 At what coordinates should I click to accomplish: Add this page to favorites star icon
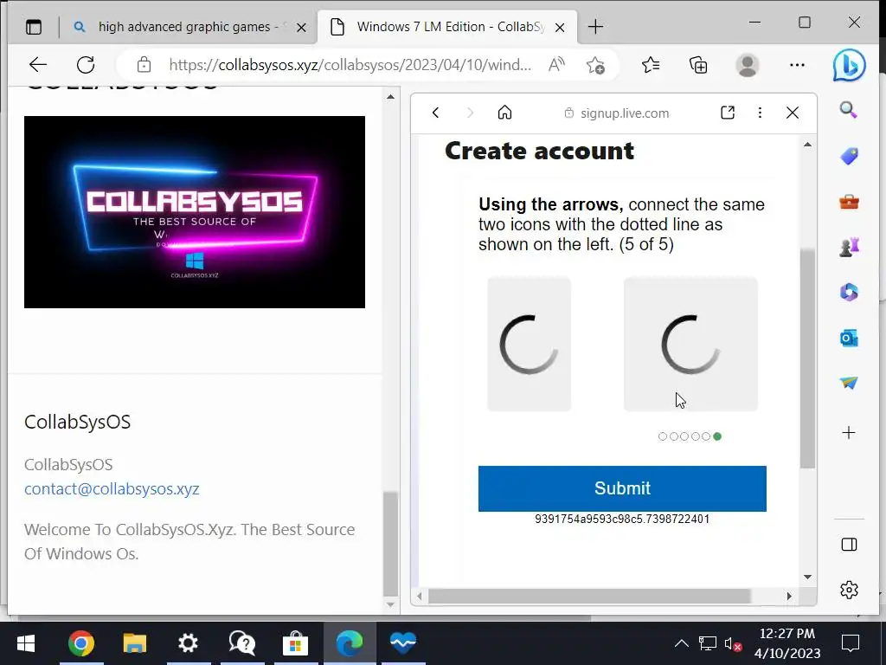(x=595, y=65)
